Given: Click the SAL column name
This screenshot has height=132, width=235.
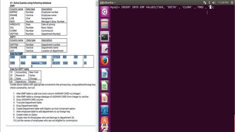Looking at the screenshot, I should coord(12,27).
